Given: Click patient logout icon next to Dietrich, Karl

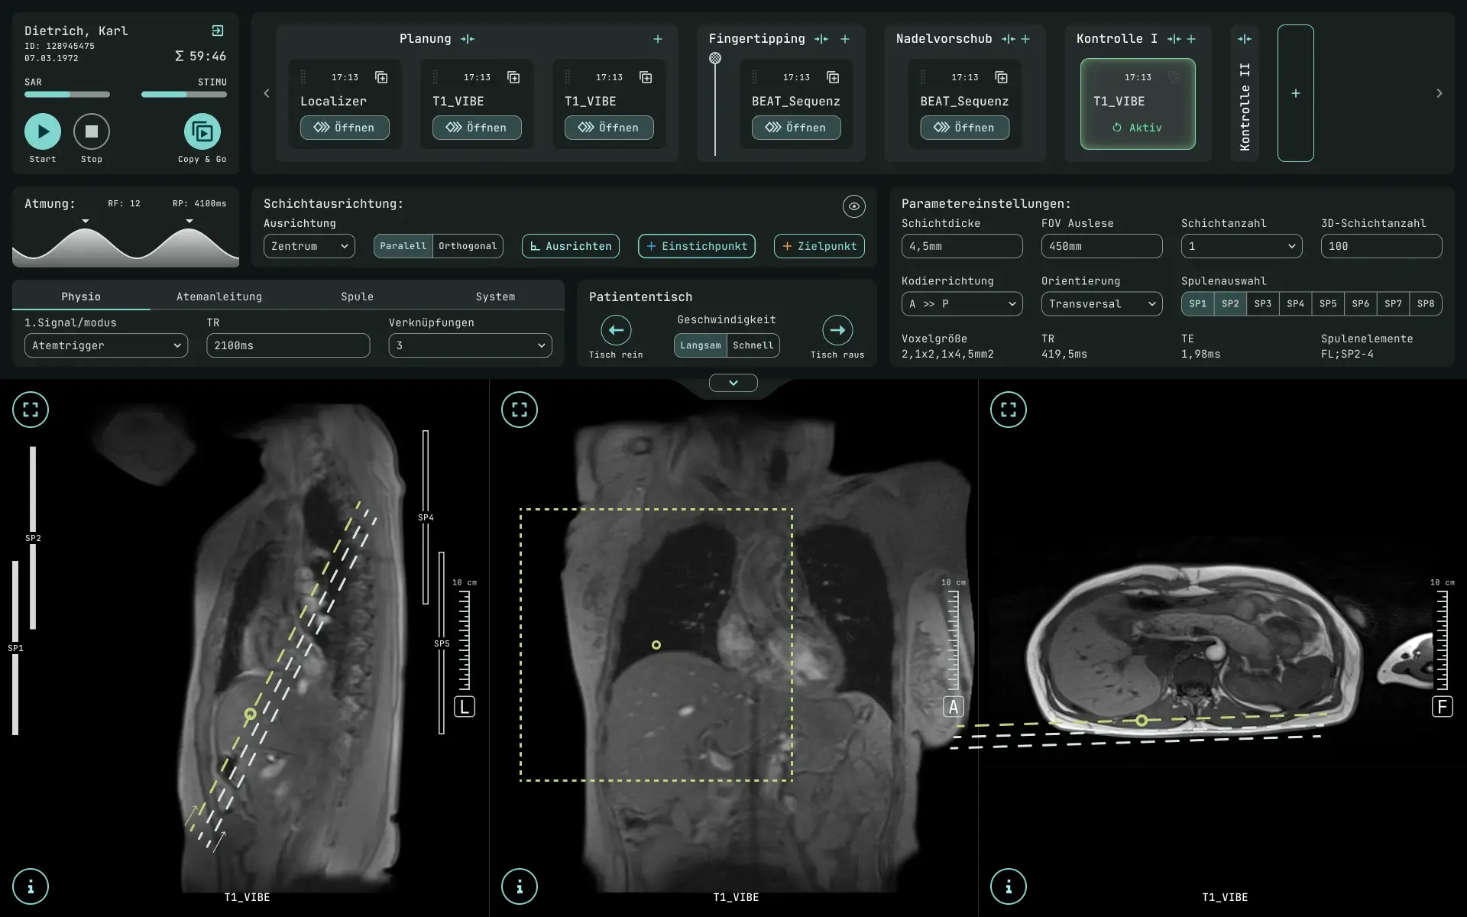Looking at the screenshot, I should [x=218, y=31].
